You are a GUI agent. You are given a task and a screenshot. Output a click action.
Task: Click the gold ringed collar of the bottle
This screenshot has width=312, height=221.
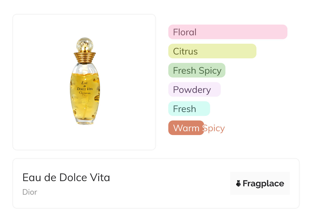(x=85, y=57)
